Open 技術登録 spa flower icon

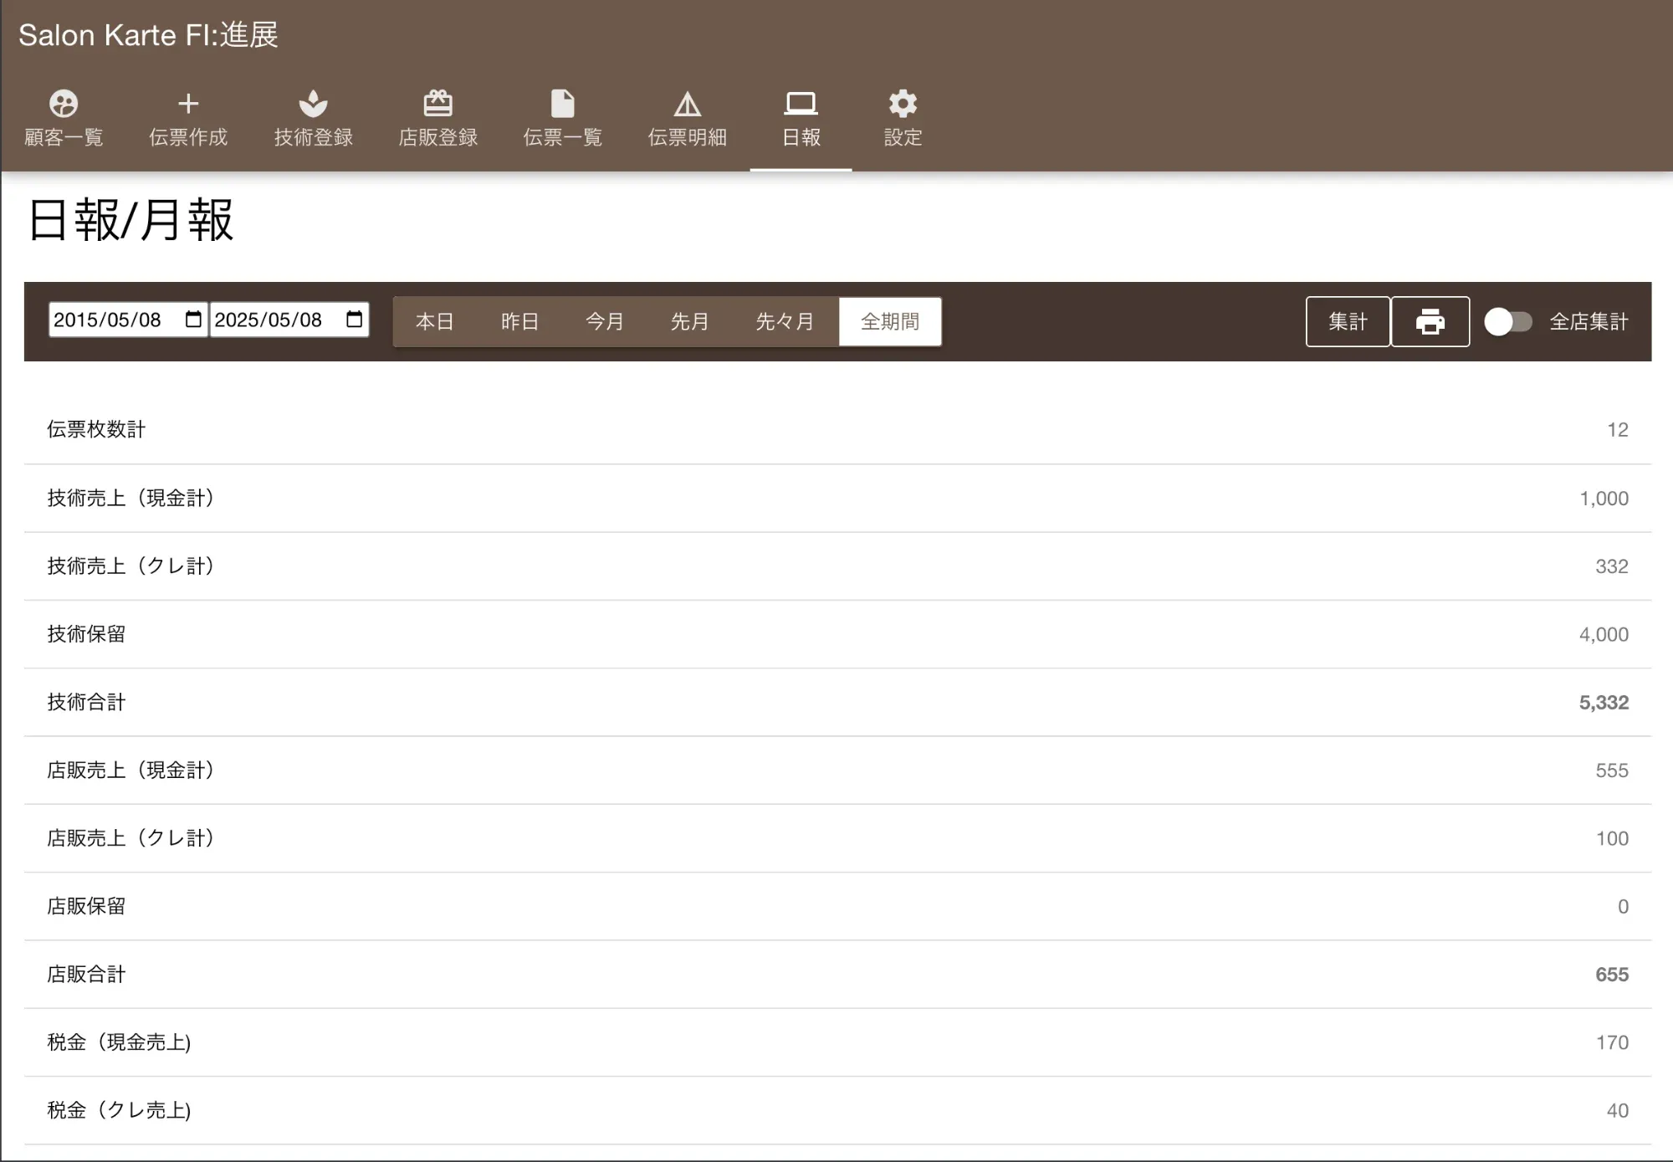tap(313, 104)
